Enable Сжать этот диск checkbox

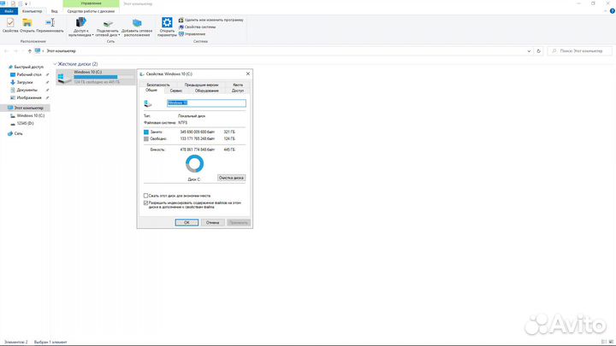[x=145, y=196]
